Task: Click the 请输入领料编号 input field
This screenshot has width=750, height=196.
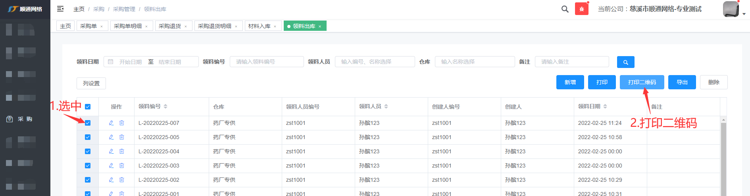Action: pos(267,62)
